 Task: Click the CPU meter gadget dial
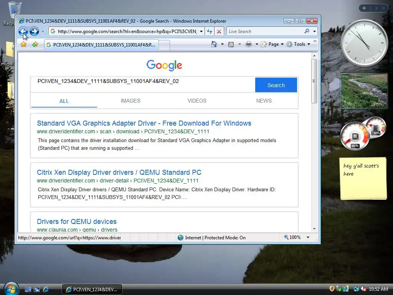pyautogui.click(x=355, y=136)
